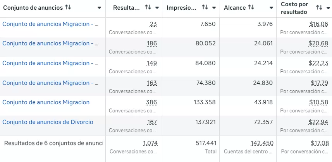Viewport: 332px width, 162px height.
Task: Click the 186 results value
Action: (152, 43)
